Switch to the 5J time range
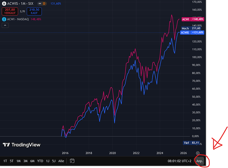The height and width of the screenshot is (168, 228). (54, 161)
